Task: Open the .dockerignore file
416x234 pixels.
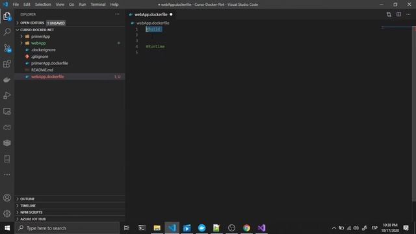Action: coord(44,50)
